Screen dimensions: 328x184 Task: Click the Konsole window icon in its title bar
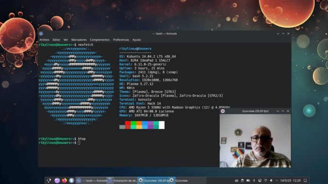coord(41,33)
